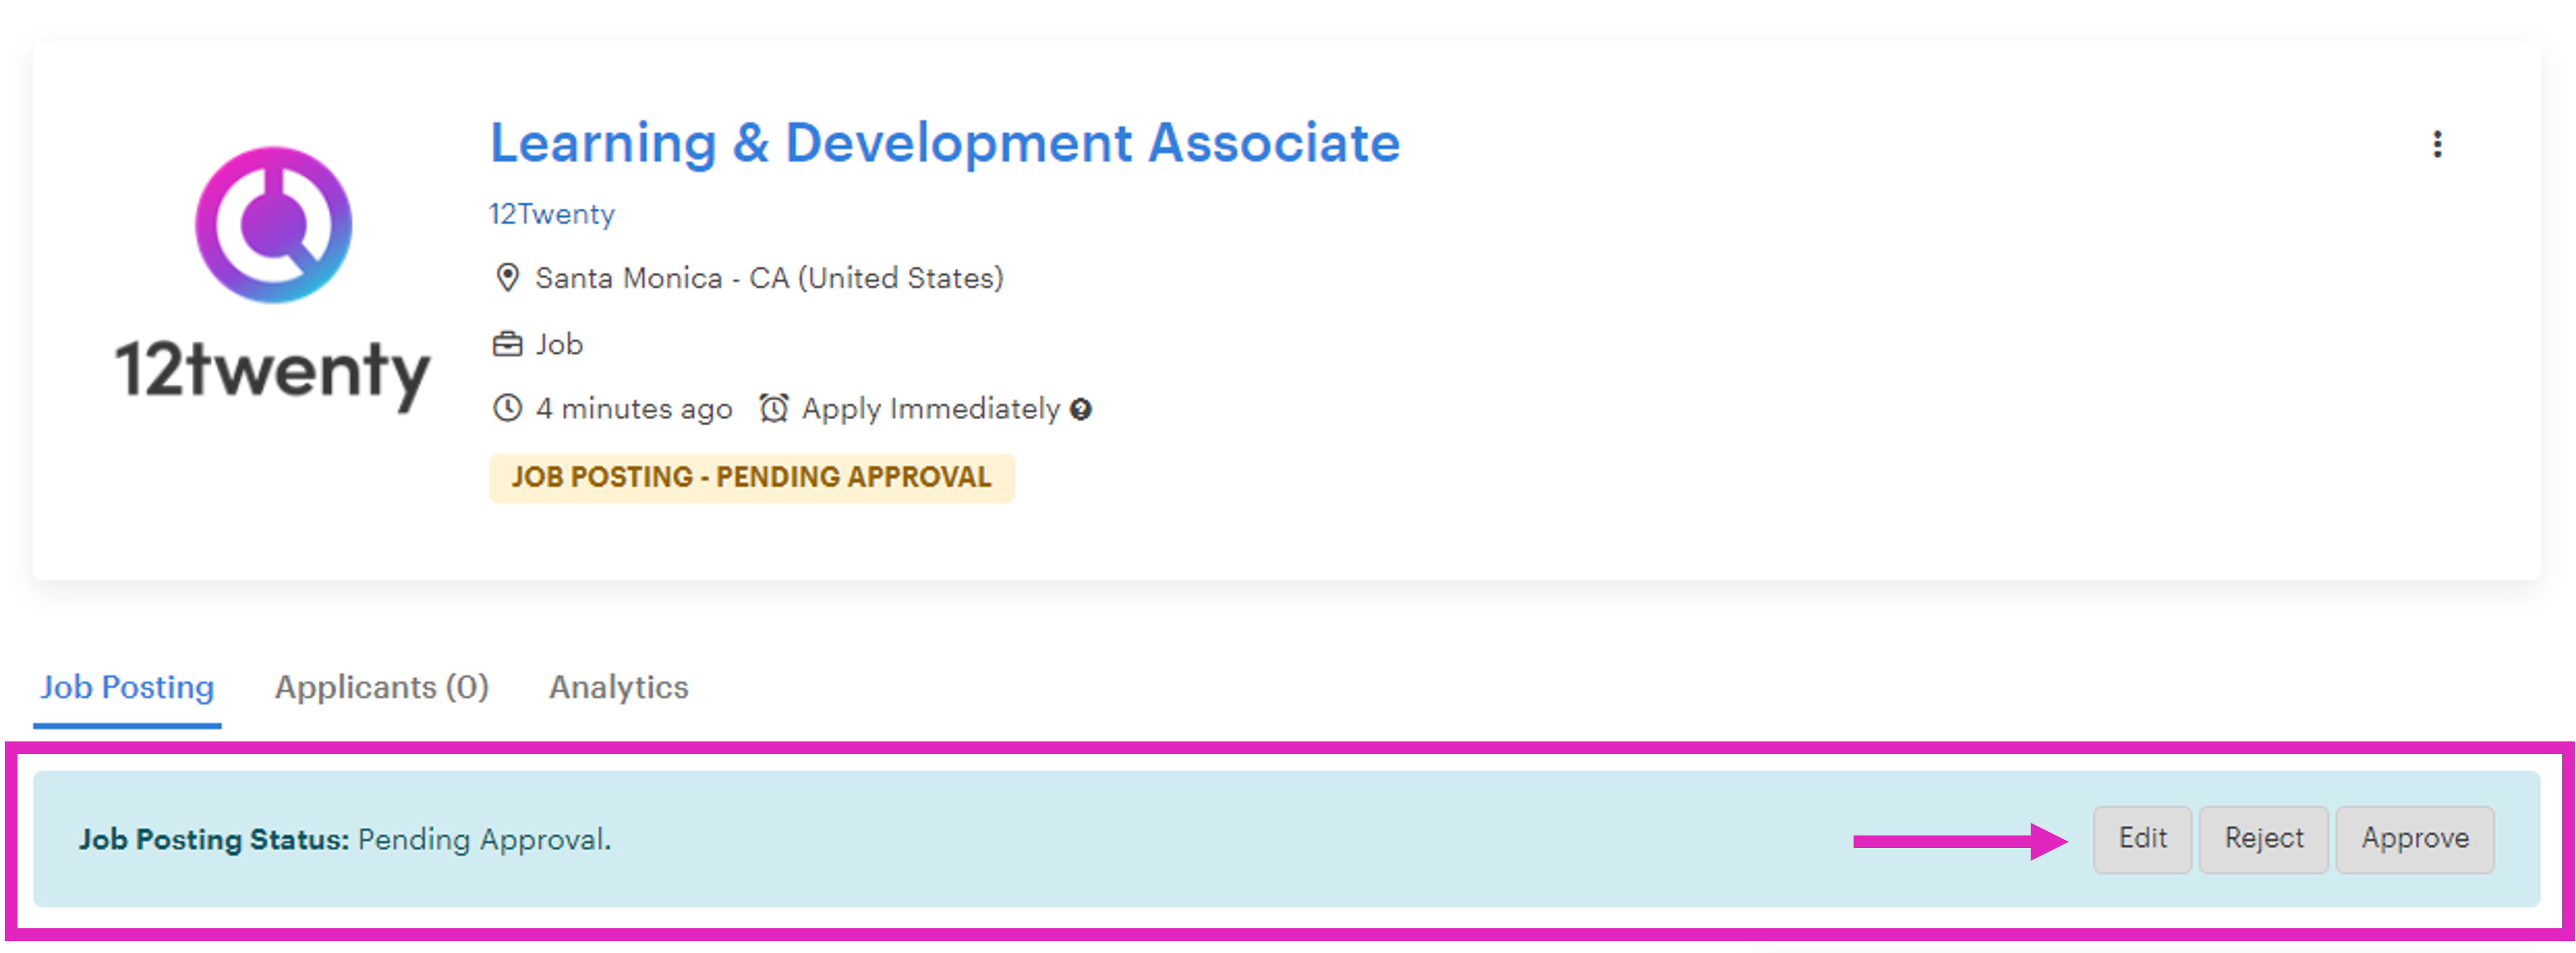
Task: Open the 12Twenty employer link
Action: point(551,214)
